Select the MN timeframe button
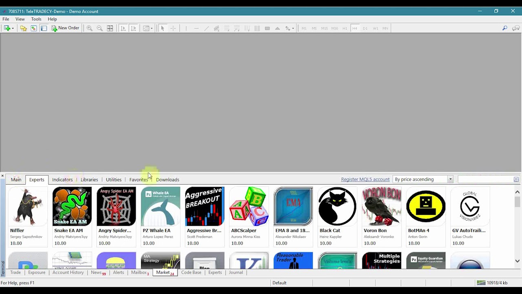Viewport: 522px width, 294px height. coord(385,28)
